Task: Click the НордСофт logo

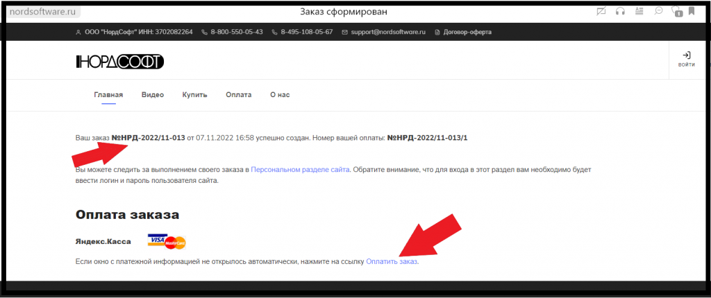Action: click(x=120, y=62)
